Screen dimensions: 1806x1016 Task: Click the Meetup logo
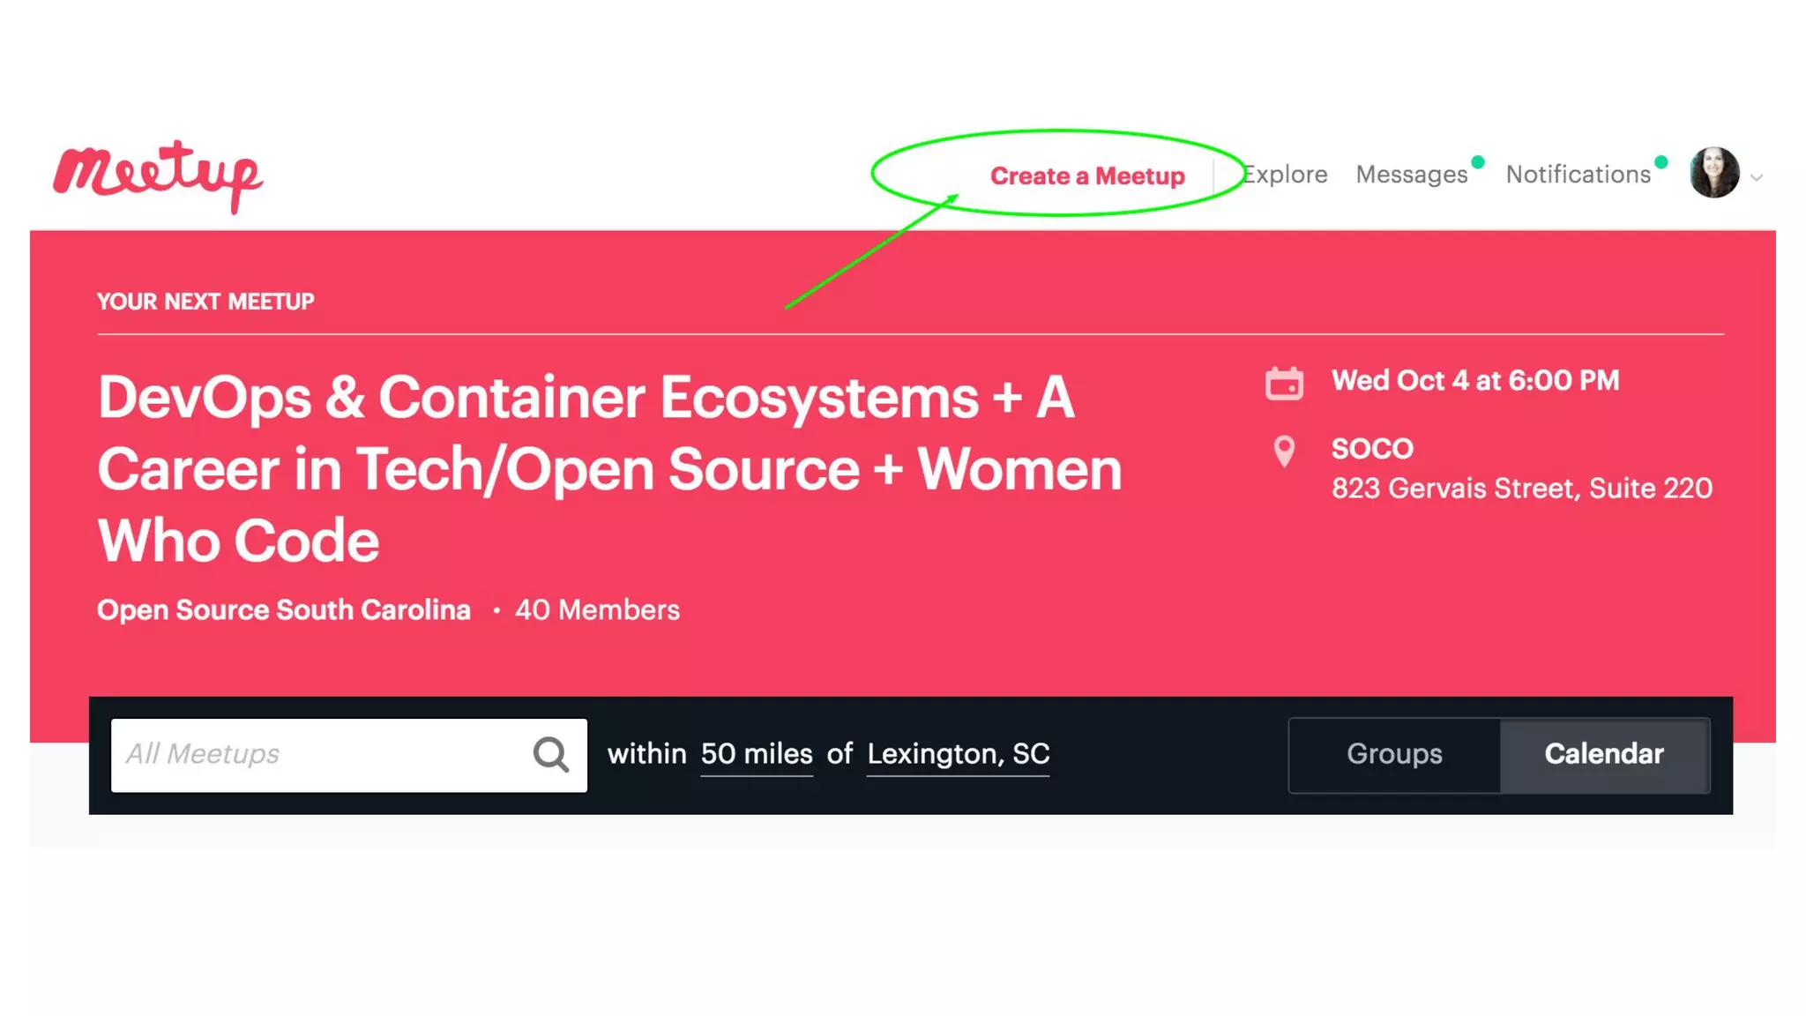pos(157,175)
